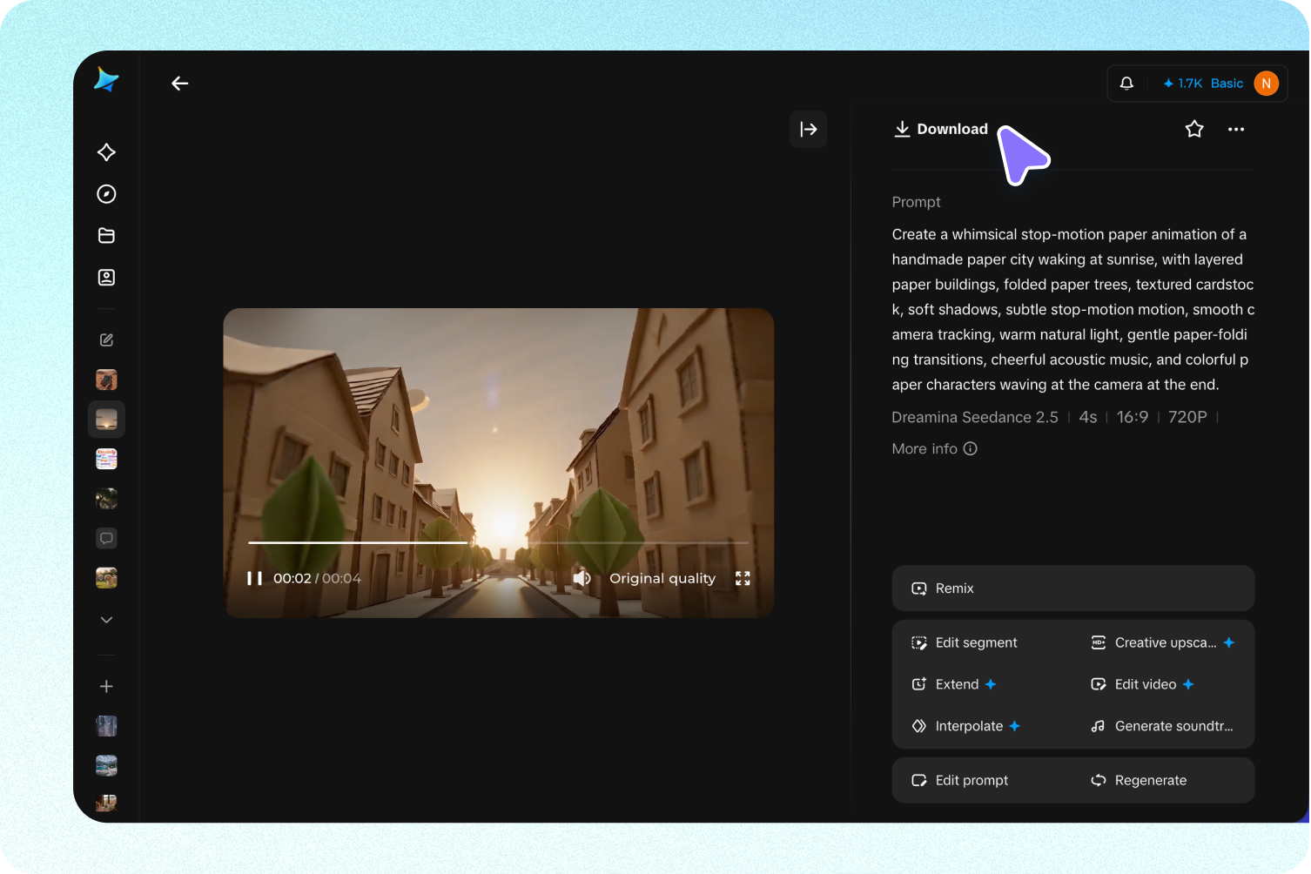Click the video progress bar
The width and height of the screenshot is (1311, 874).
pyautogui.click(x=499, y=543)
